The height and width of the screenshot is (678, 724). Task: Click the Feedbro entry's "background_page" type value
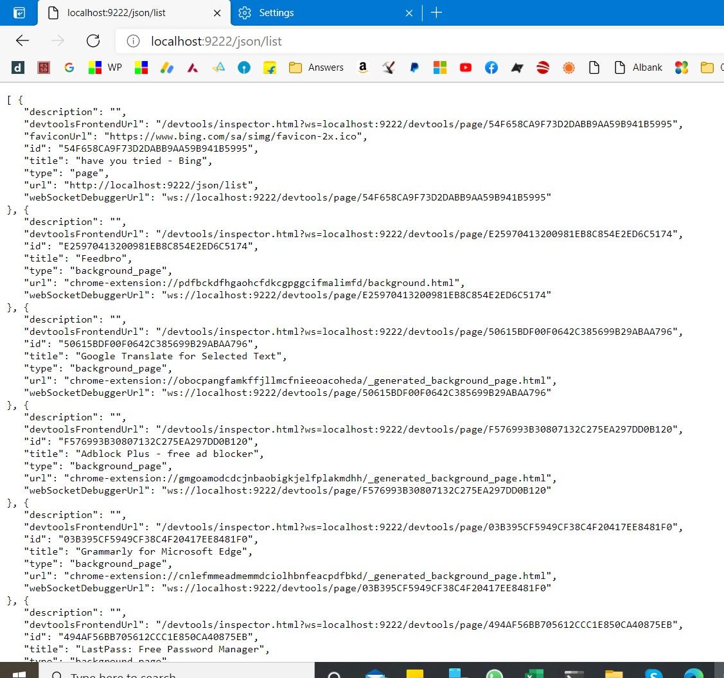[118, 271]
